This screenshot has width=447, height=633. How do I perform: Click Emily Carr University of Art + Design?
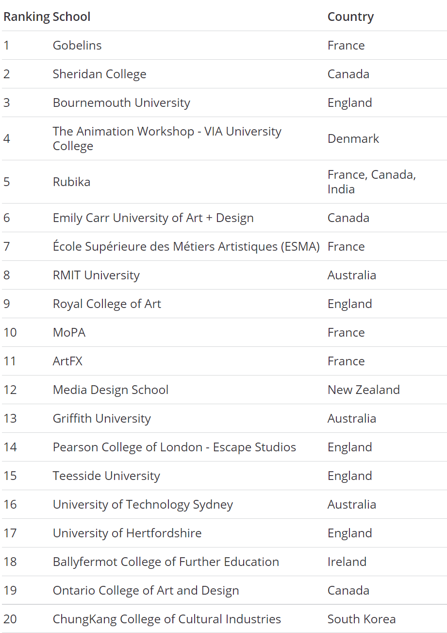coord(153,218)
